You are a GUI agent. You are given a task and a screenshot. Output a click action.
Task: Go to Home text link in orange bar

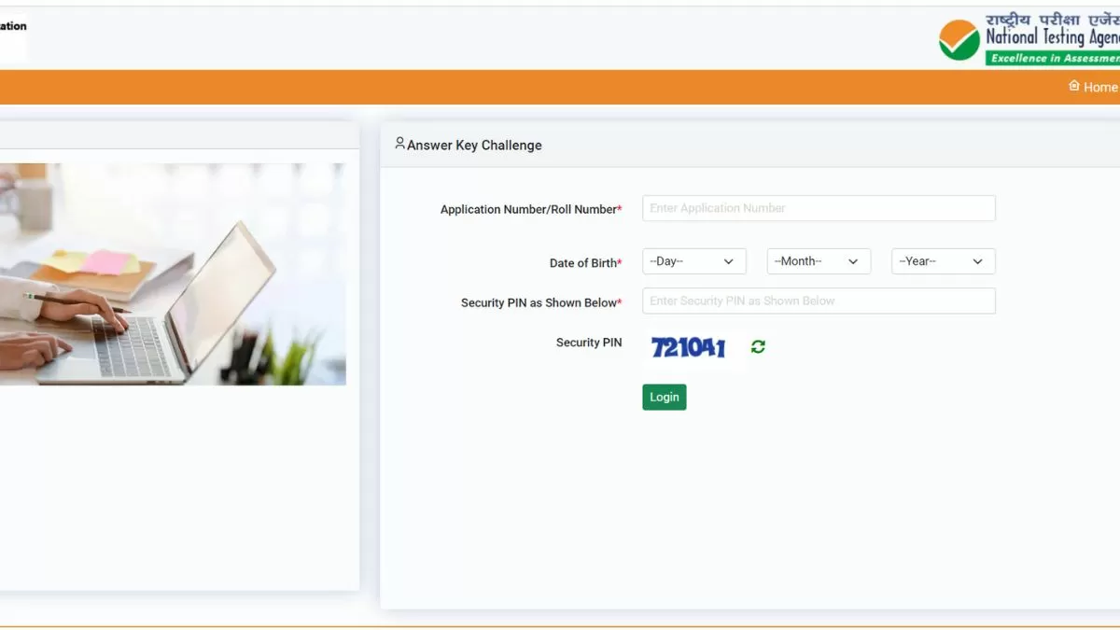[x=1099, y=87]
